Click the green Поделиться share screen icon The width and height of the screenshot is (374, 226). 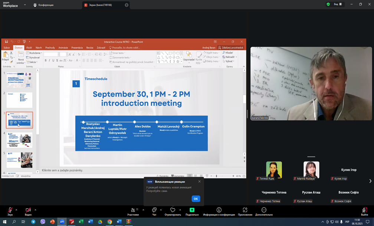click(x=192, y=210)
